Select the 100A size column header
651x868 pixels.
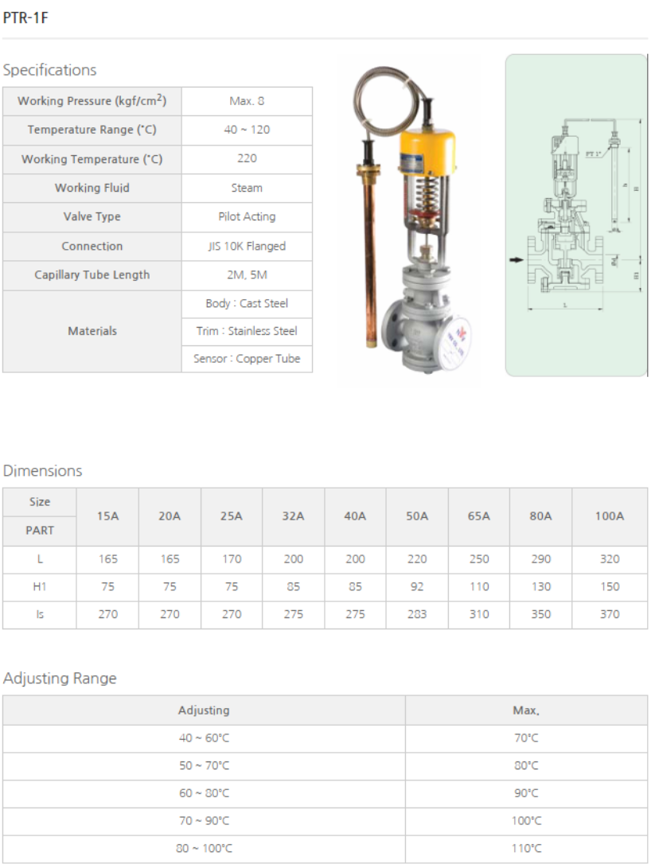tap(610, 516)
